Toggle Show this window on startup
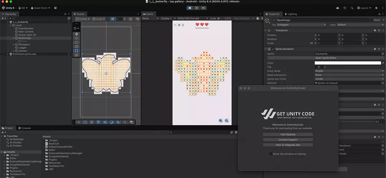This screenshot has height=178, width=386. tap(271, 154)
